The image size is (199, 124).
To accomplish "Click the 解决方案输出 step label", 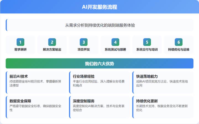I will 52,50.
